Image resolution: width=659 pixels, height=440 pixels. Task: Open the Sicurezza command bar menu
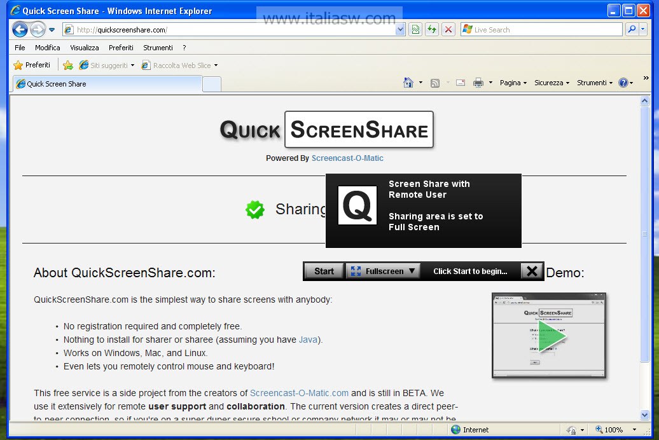(552, 83)
